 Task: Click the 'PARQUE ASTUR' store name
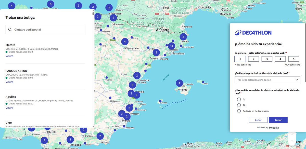(x=16, y=71)
